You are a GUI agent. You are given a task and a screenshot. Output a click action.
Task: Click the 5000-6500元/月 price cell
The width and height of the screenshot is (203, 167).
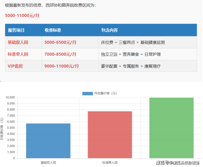(x=60, y=42)
